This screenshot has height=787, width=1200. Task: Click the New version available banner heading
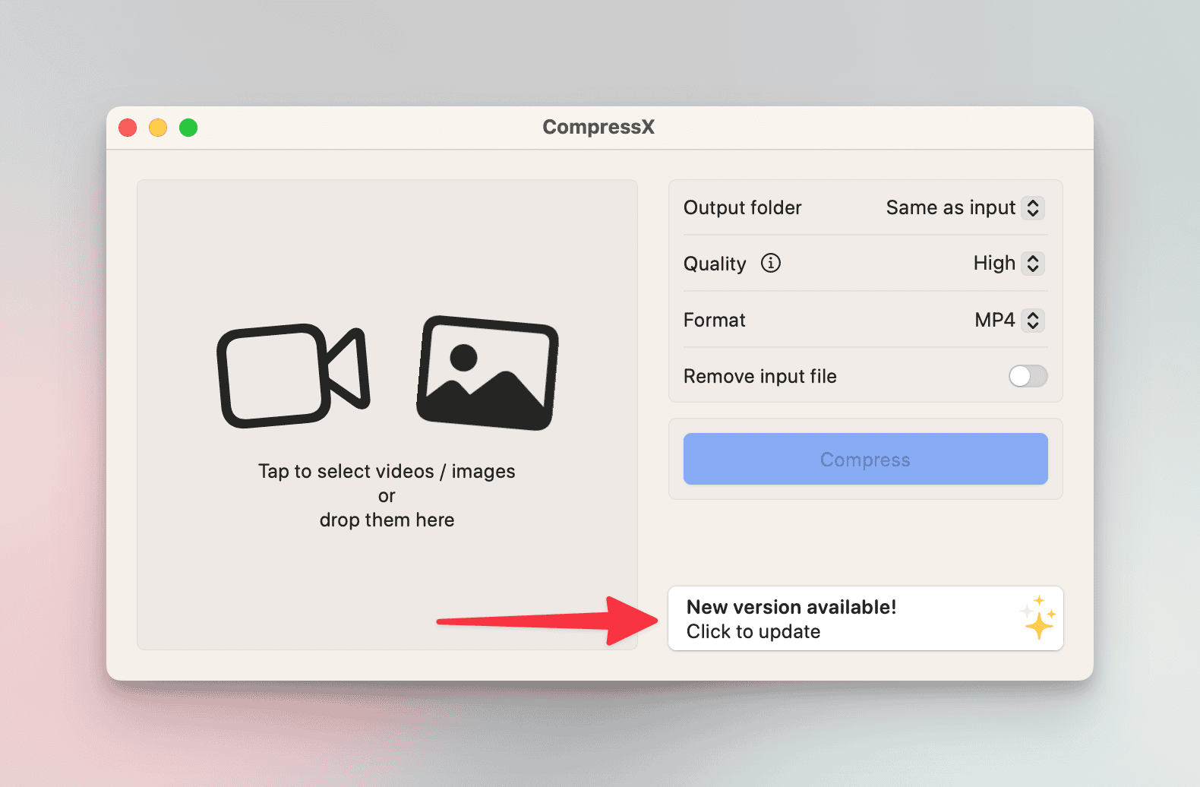point(791,607)
